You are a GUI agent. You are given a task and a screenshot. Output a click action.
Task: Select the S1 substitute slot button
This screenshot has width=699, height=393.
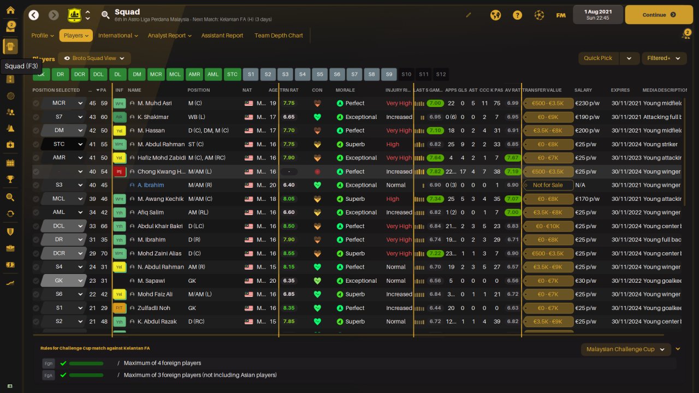point(250,74)
